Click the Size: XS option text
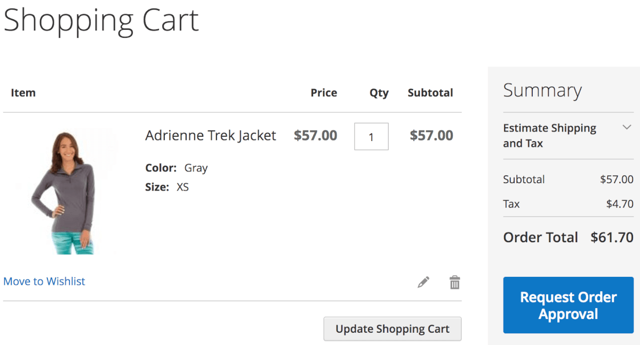The width and height of the screenshot is (640, 345). [x=167, y=187]
